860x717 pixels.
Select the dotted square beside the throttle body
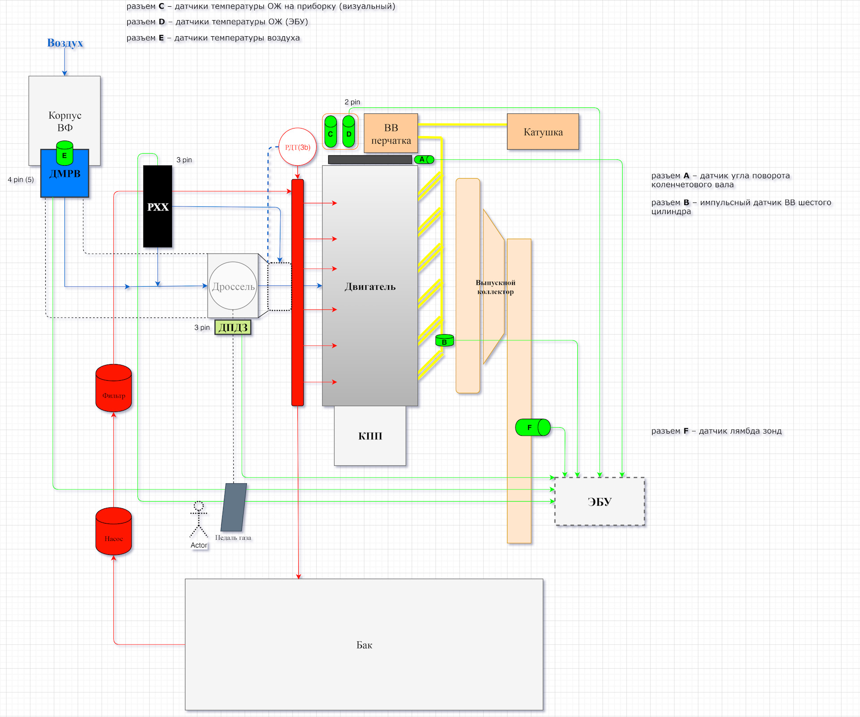(280, 287)
